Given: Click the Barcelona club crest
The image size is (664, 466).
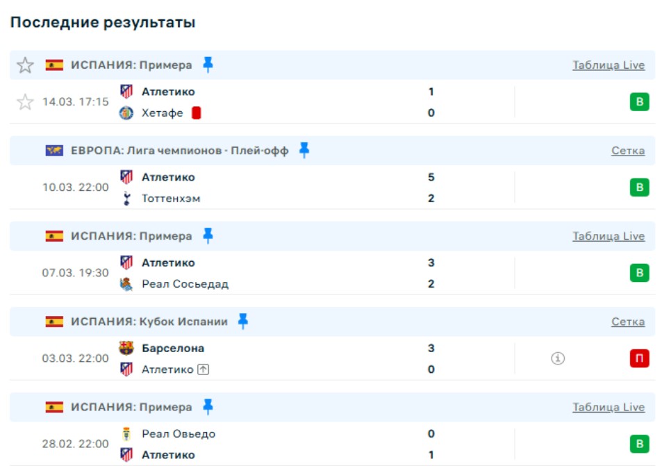Looking at the screenshot, I should 126,348.
